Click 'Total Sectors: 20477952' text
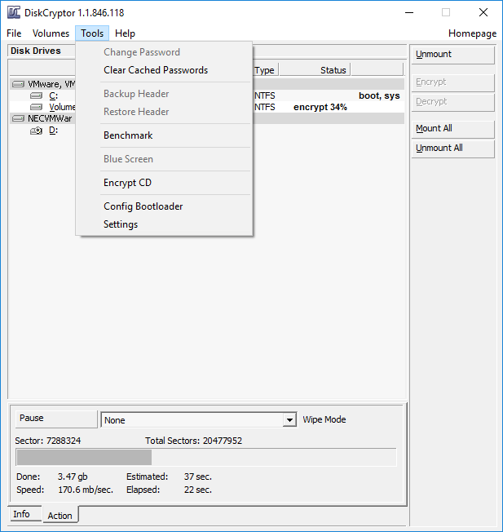 (193, 441)
